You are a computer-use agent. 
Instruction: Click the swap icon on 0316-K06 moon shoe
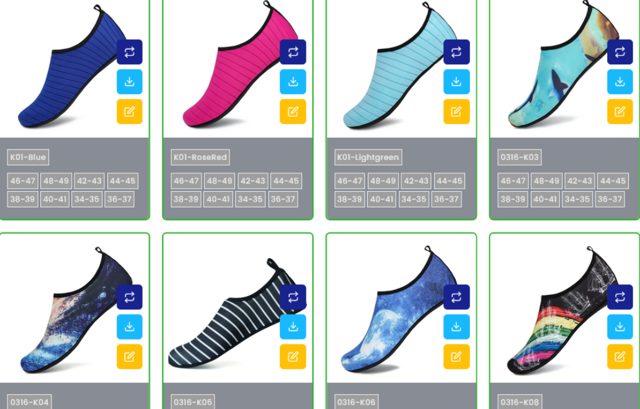point(456,297)
